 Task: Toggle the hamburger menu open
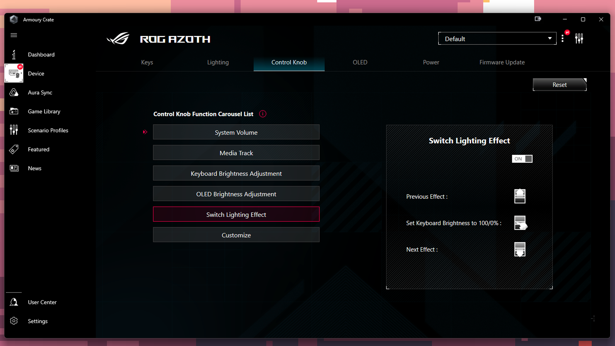click(14, 35)
